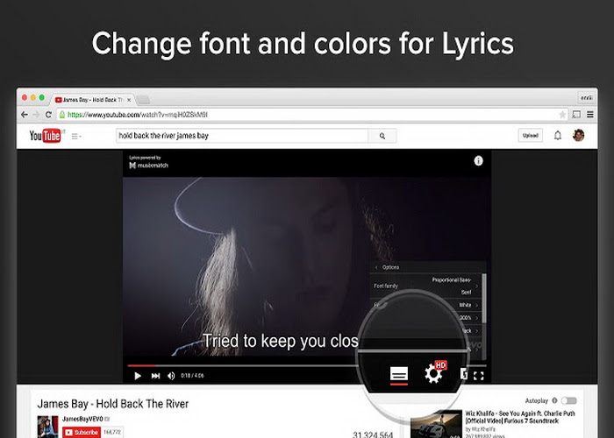The image size is (614, 438).
Task: Click the video title Hold Back The River
Action: (113, 404)
